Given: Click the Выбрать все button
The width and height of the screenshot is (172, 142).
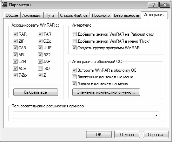Looking at the screenshot, I should coord(35,92).
